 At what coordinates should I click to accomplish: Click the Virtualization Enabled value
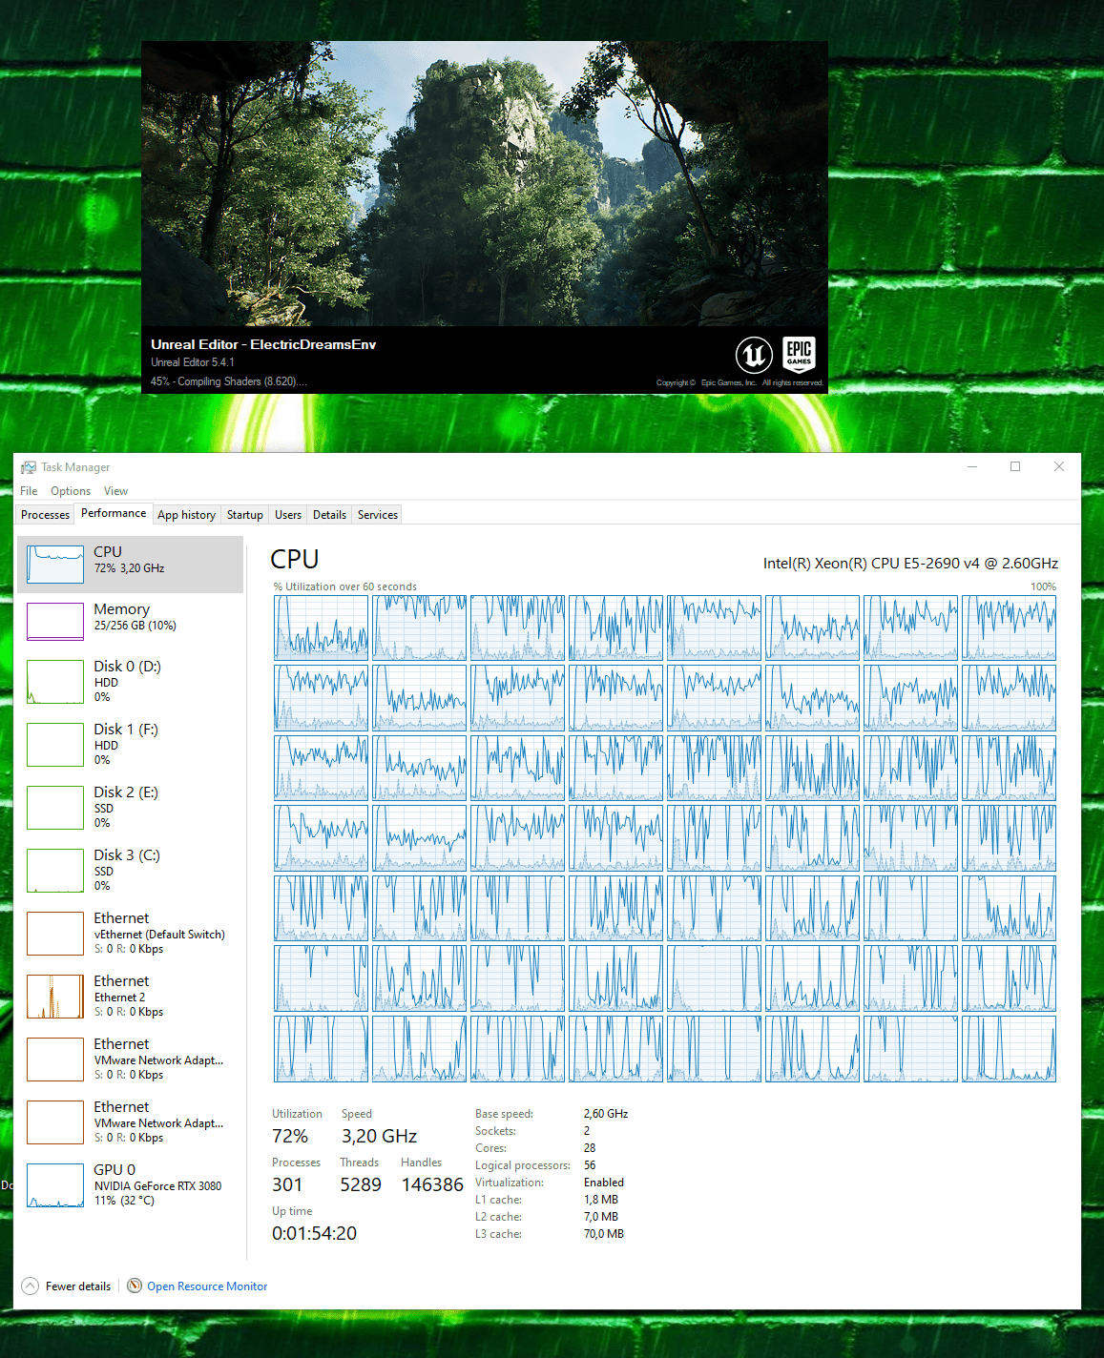[604, 1183]
